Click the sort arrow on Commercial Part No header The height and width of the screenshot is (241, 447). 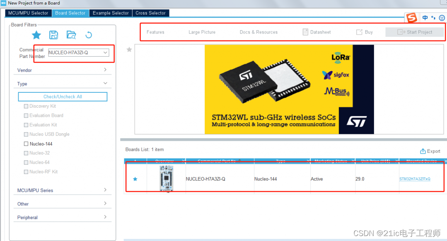click(x=240, y=160)
